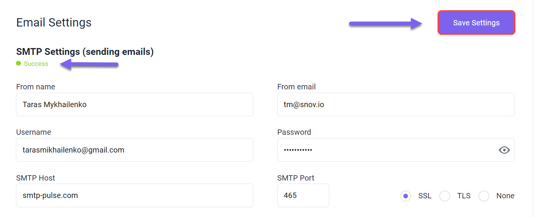Click the green status dot indicator
This screenshot has height=218, width=534.
tap(18, 64)
